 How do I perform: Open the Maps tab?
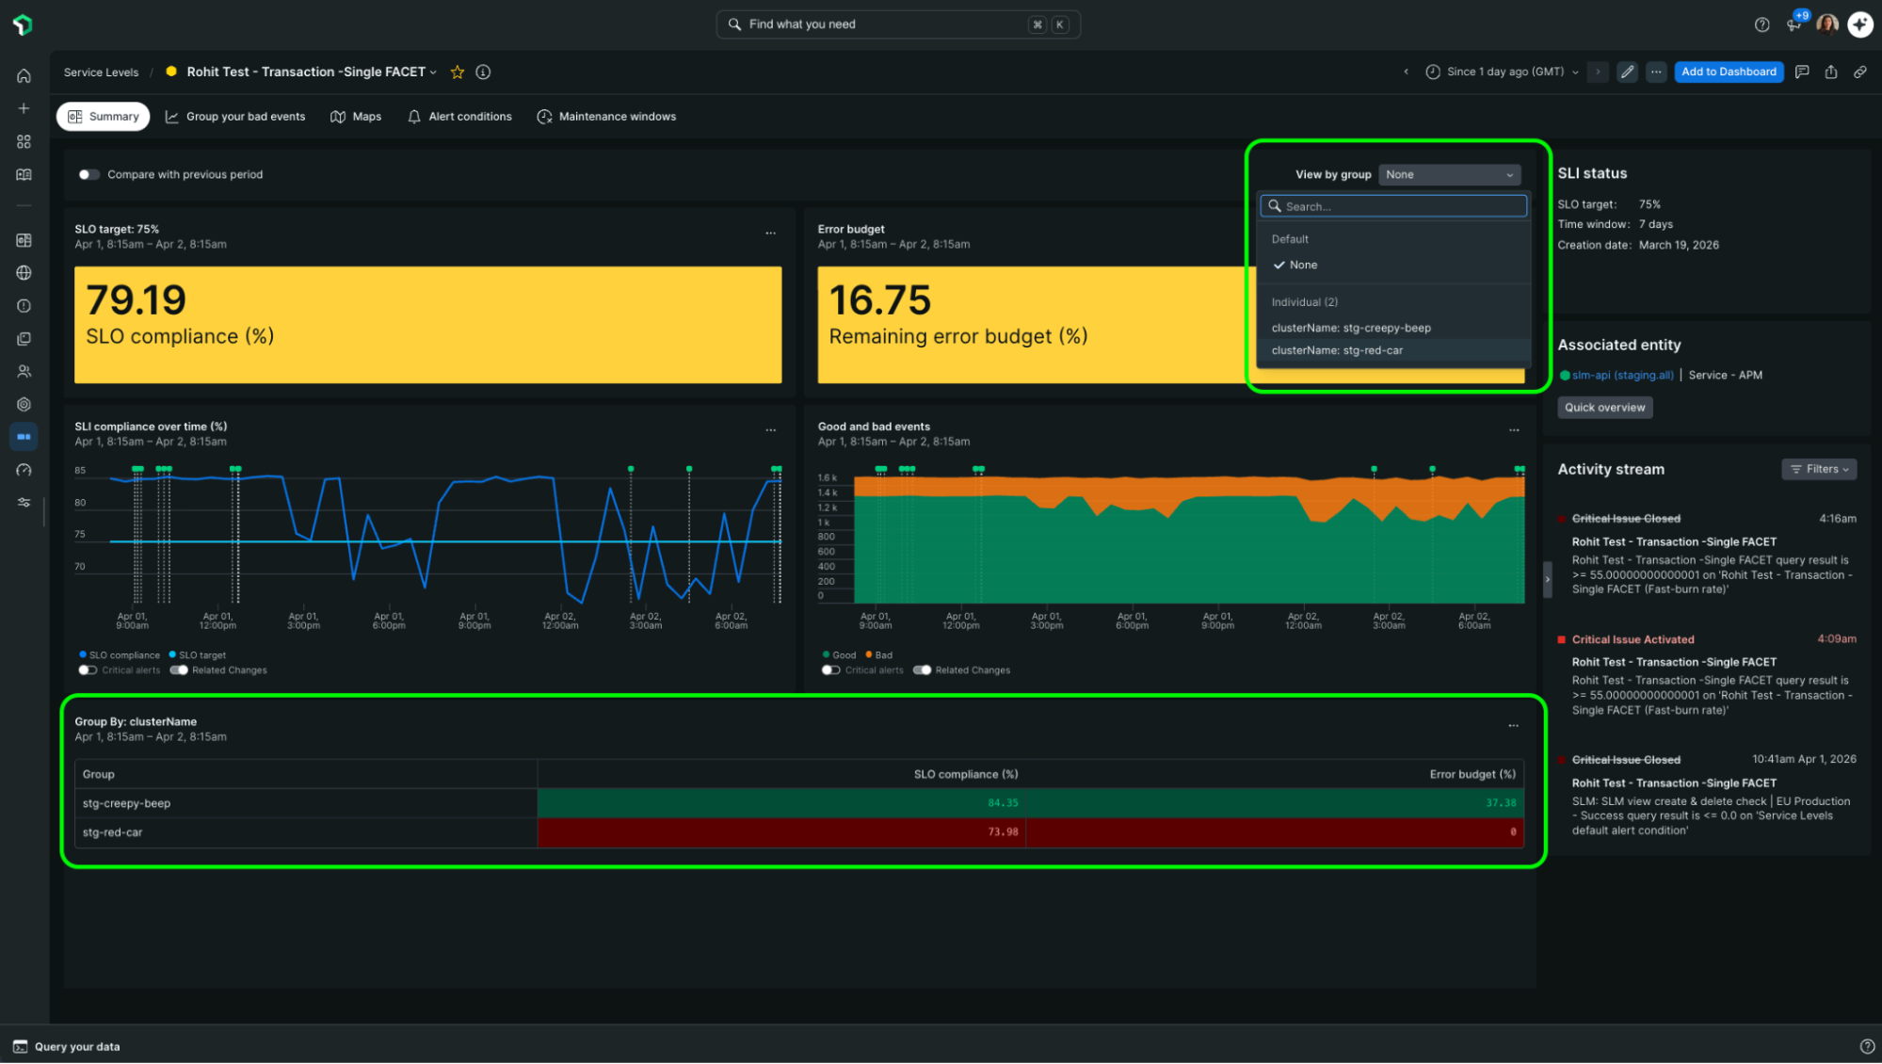[356, 117]
